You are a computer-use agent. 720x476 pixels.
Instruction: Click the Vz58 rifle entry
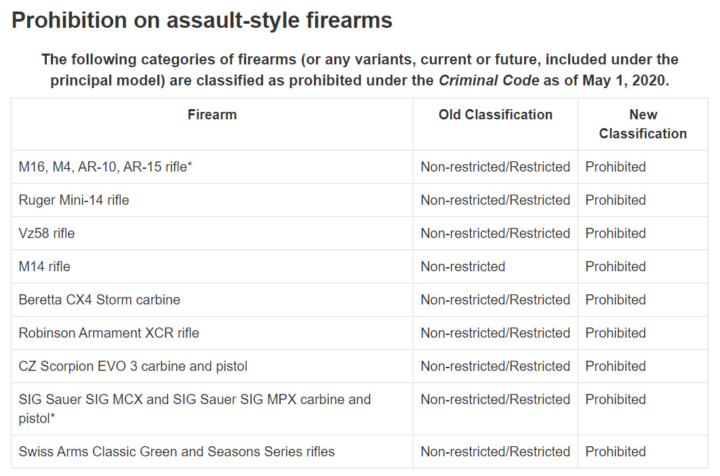(46, 233)
